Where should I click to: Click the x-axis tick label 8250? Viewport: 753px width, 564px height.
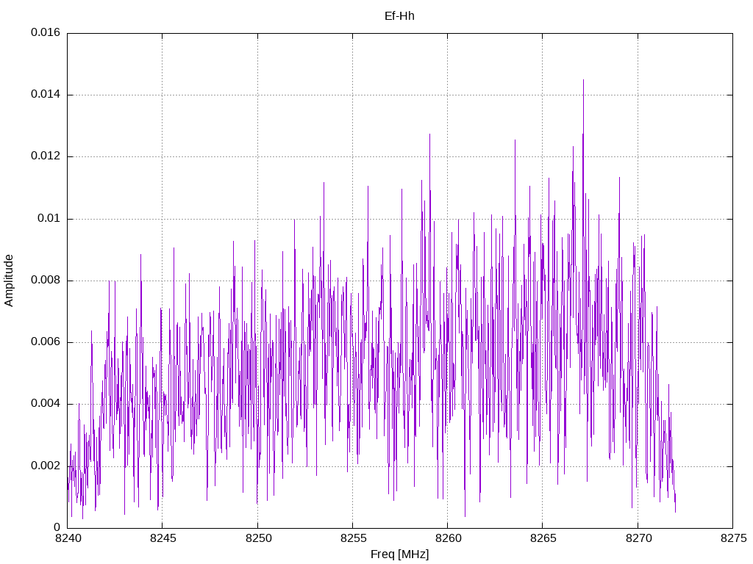pyautogui.click(x=258, y=538)
